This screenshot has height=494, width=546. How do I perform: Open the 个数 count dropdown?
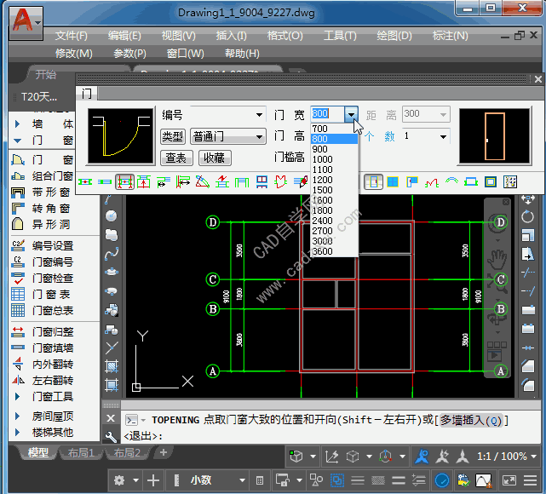click(x=443, y=136)
